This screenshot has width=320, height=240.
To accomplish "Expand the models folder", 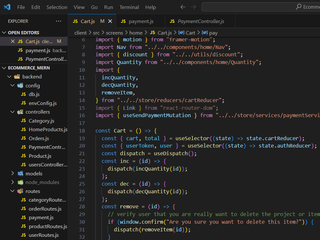I will click(x=12, y=173).
